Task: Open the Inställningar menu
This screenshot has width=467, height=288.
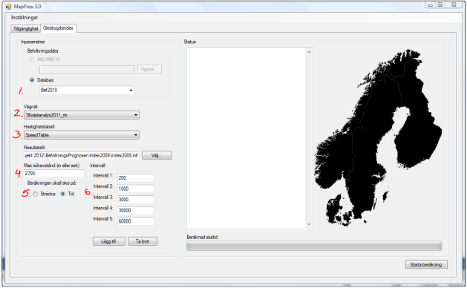Action: point(25,18)
